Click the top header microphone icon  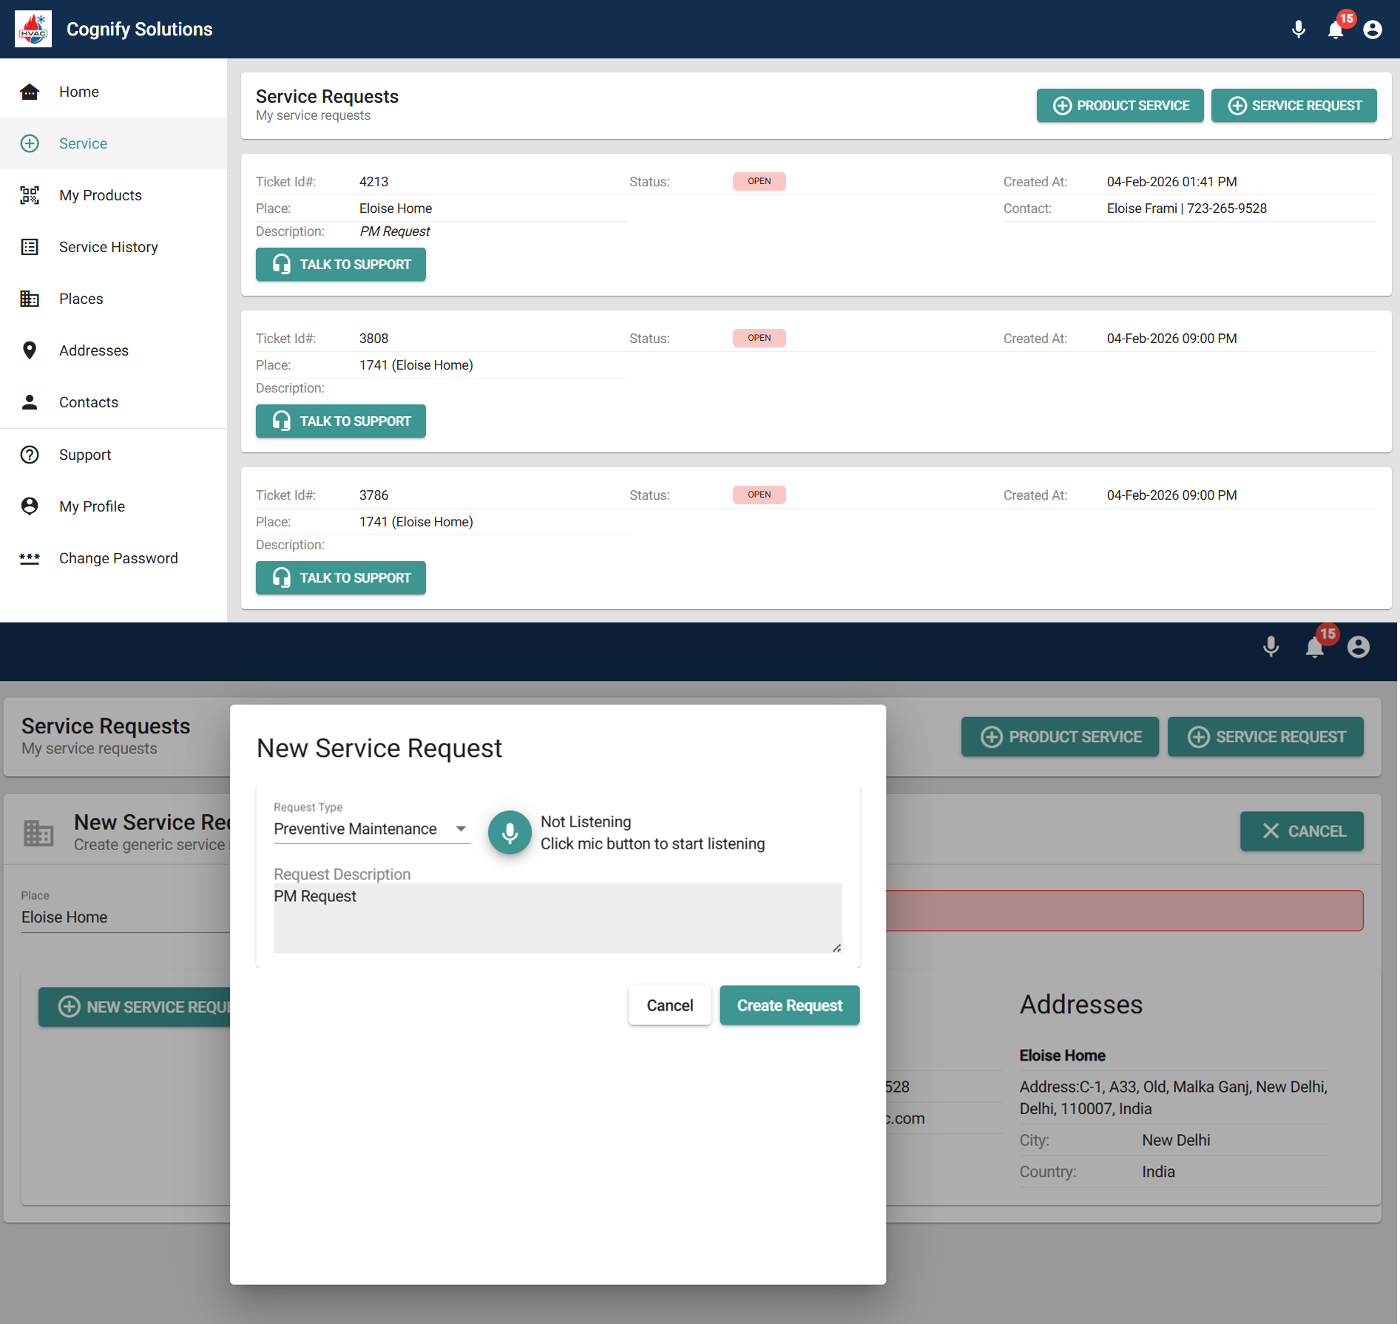[x=1298, y=30]
